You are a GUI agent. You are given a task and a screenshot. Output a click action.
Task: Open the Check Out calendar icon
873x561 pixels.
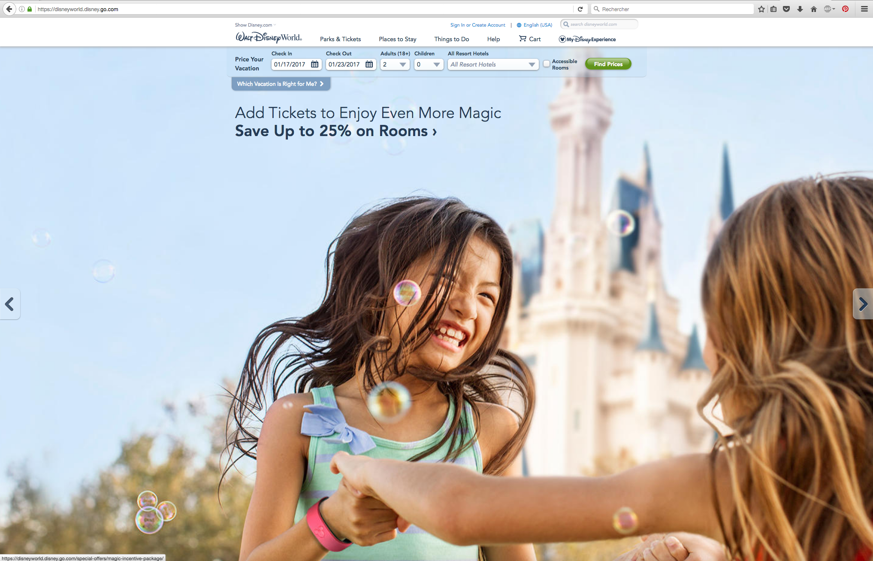click(x=369, y=64)
